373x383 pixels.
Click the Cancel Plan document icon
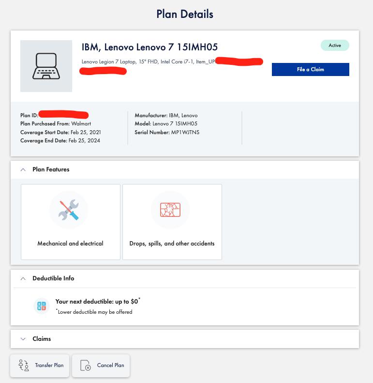(86, 366)
